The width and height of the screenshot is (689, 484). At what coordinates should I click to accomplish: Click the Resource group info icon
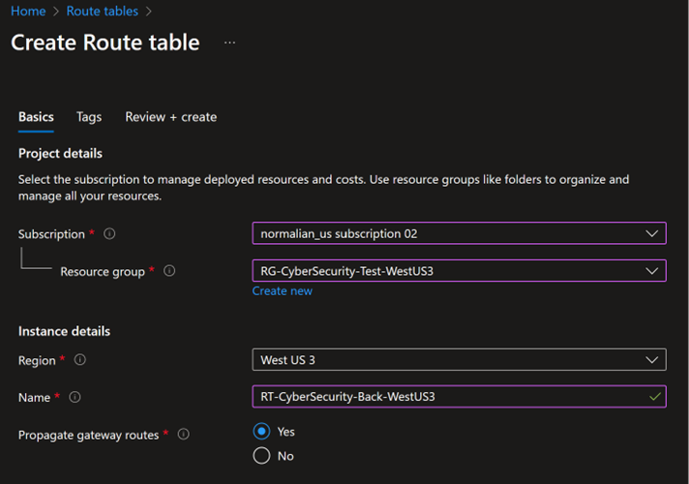point(169,272)
